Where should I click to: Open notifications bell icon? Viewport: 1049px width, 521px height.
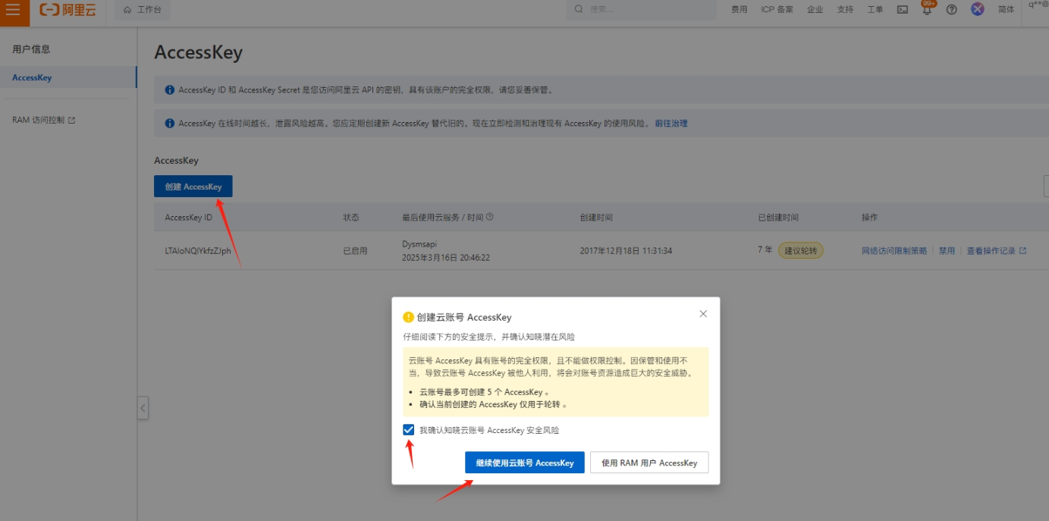coord(927,10)
